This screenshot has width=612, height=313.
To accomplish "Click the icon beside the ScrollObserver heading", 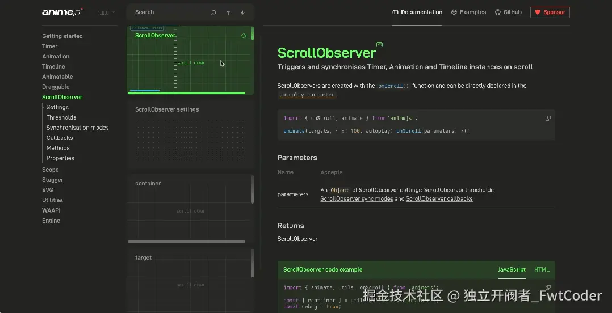I will coord(379,44).
